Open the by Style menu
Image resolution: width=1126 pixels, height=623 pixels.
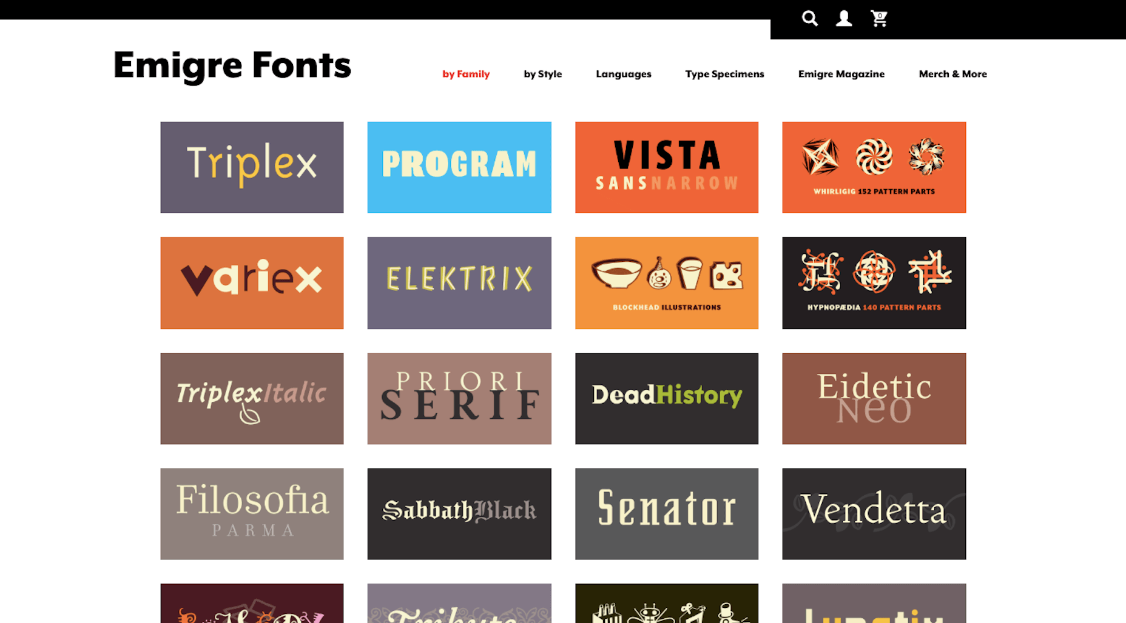pos(542,74)
